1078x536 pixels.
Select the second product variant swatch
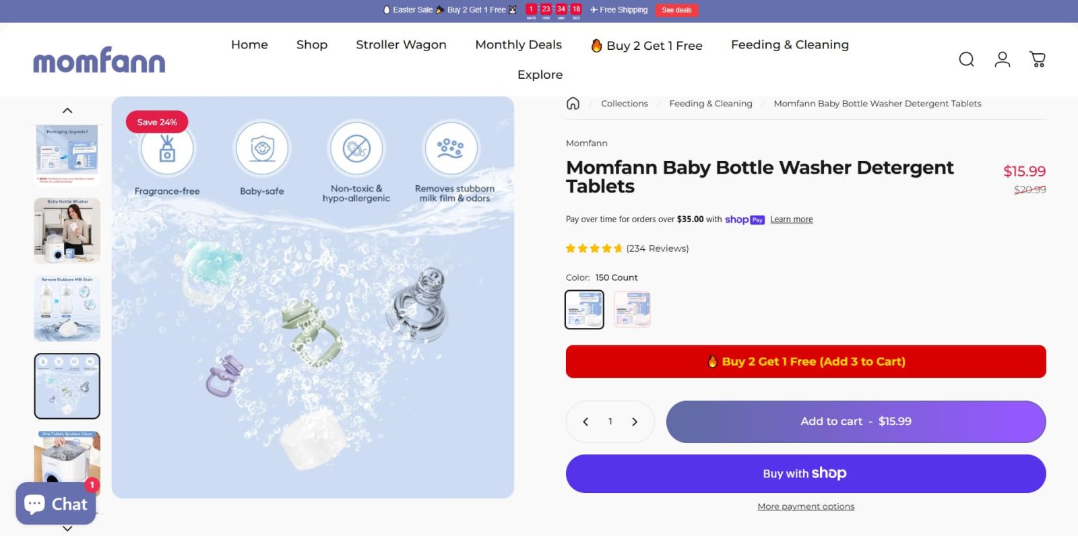click(632, 309)
